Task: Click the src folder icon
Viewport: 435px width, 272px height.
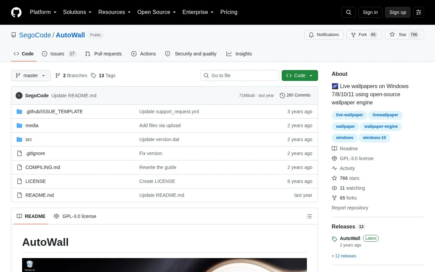Action: [19, 139]
